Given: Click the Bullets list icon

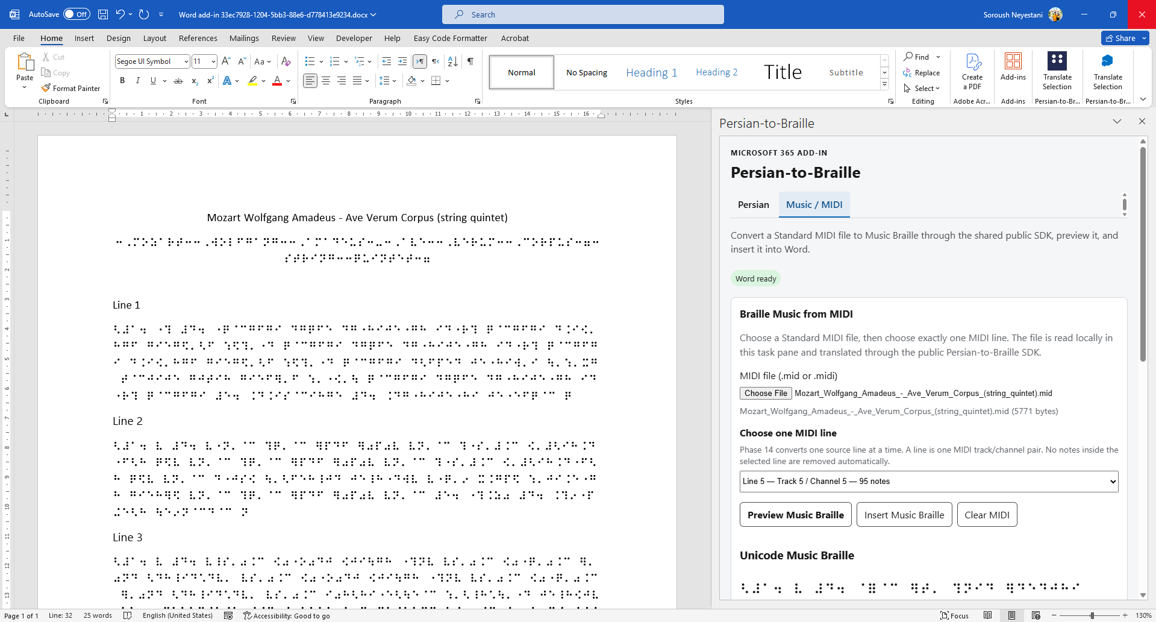Looking at the screenshot, I should tap(310, 61).
